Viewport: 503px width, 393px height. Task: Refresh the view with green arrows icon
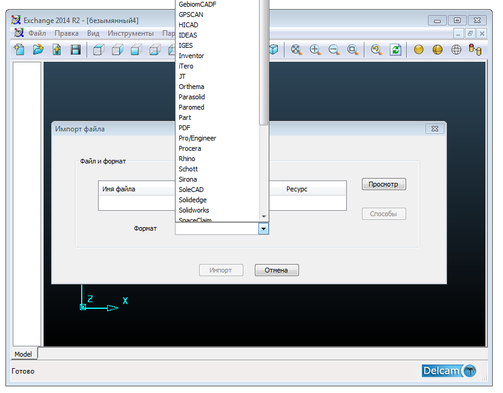[x=395, y=50]
